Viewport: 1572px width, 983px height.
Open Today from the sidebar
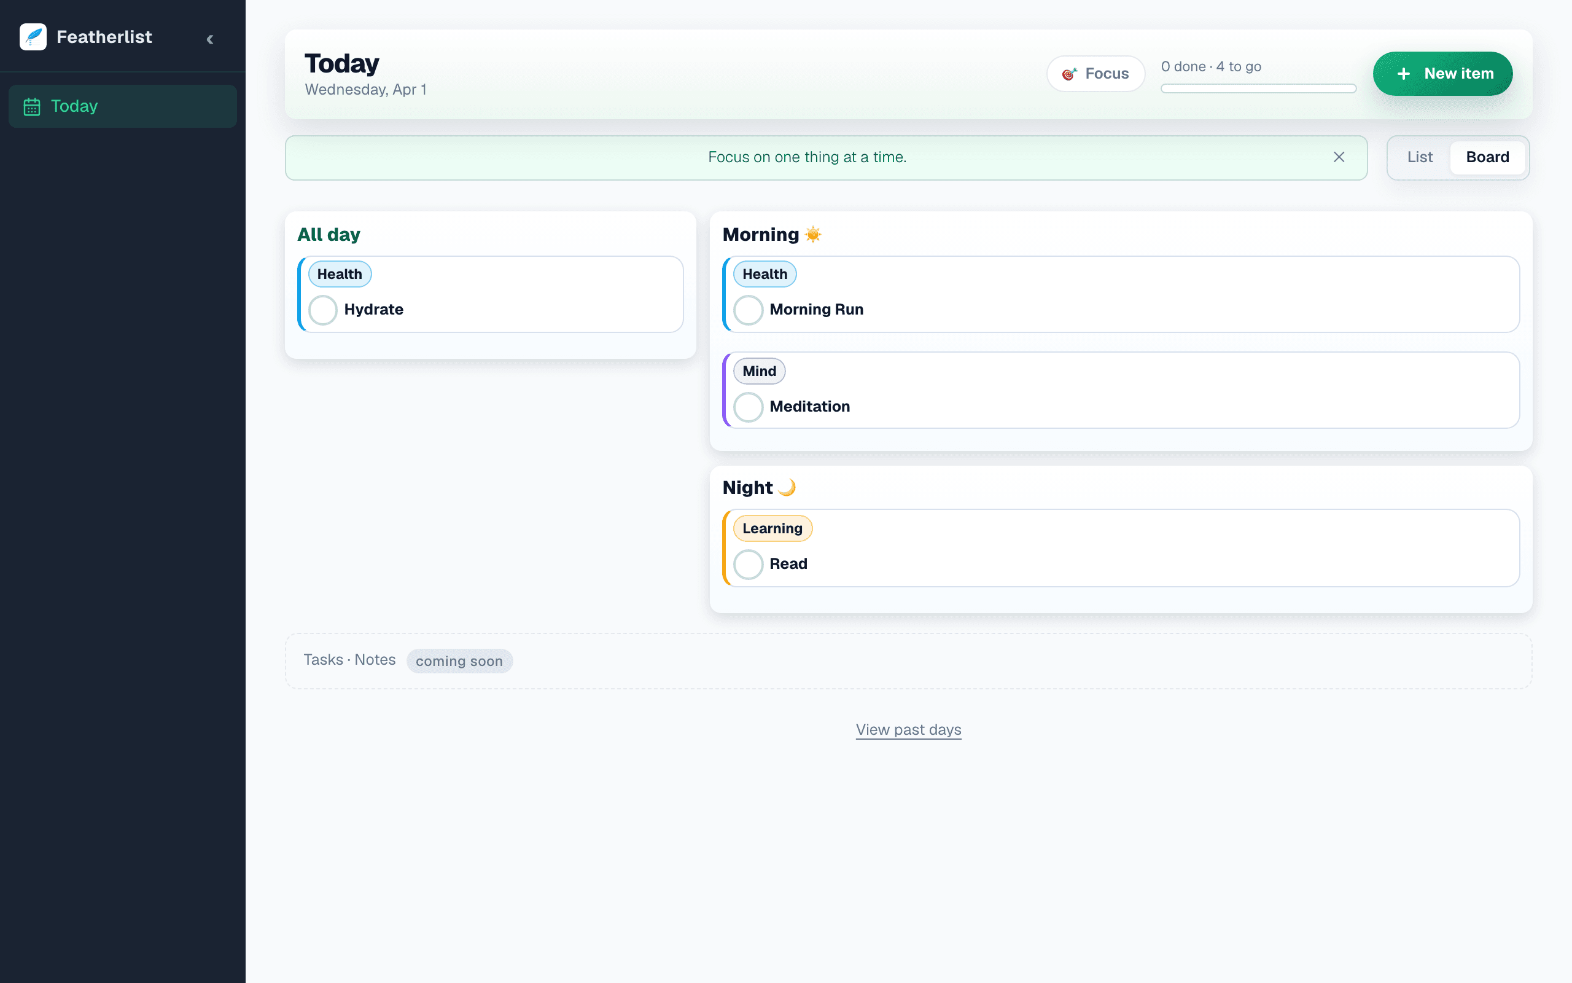coord(74,106)
